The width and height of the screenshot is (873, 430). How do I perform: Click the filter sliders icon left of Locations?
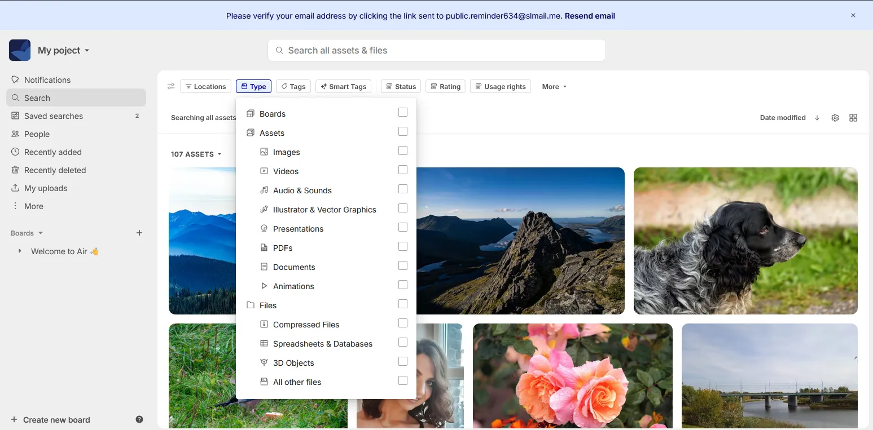point(171,86)
